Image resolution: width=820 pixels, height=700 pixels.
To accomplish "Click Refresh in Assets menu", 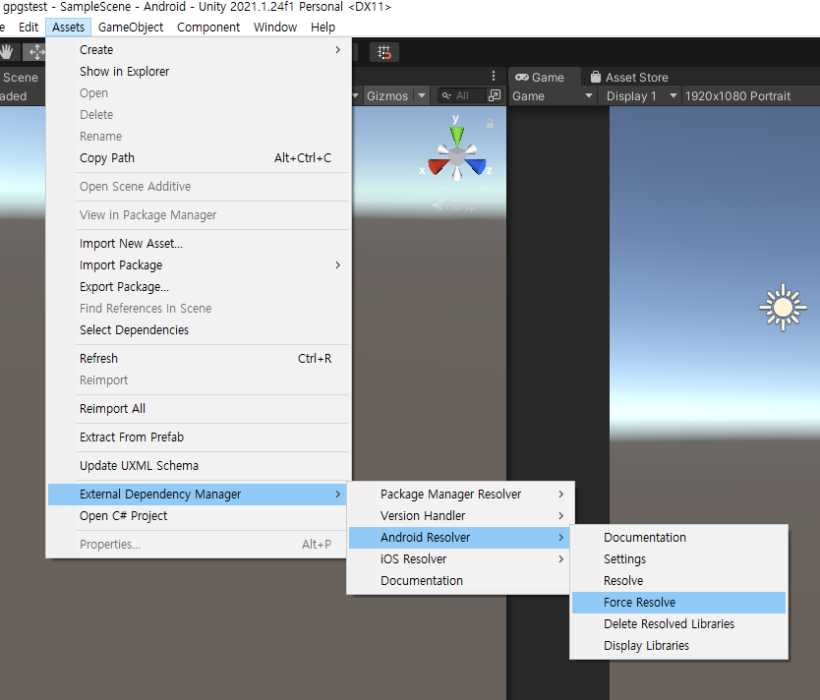I will point(199,359).
